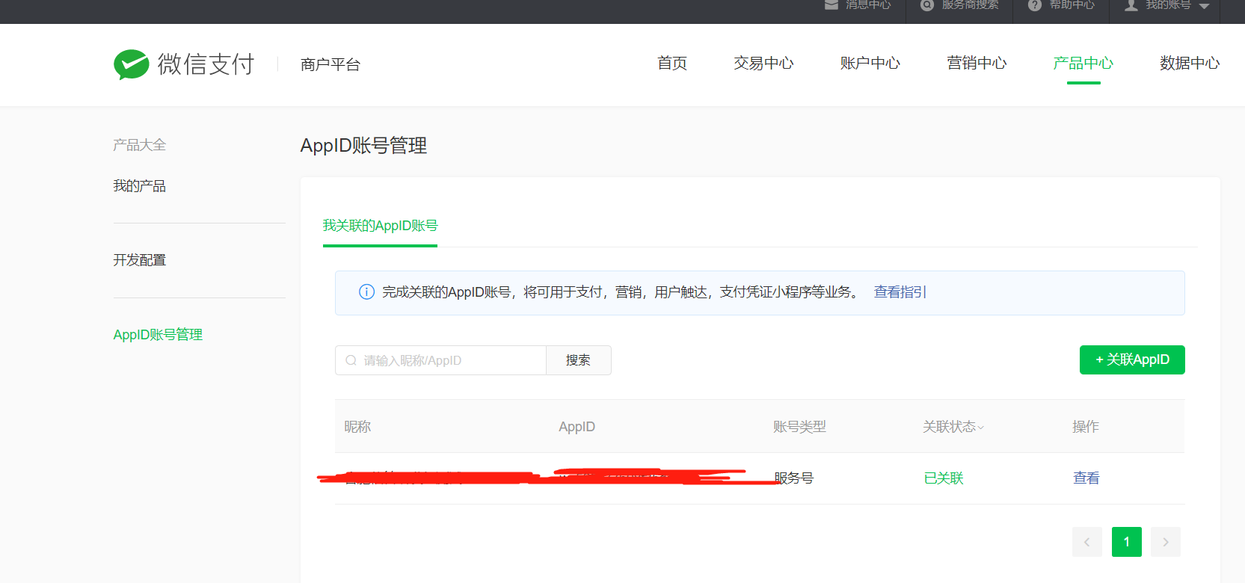
Task: Click the 昵称 column header
Action: tap(357, 427)
